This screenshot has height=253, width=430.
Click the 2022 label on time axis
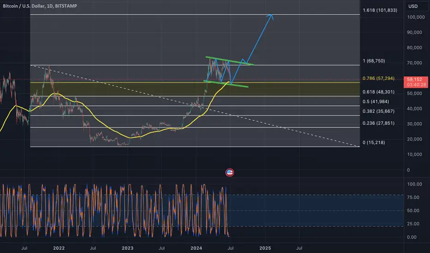coord(59,248)
